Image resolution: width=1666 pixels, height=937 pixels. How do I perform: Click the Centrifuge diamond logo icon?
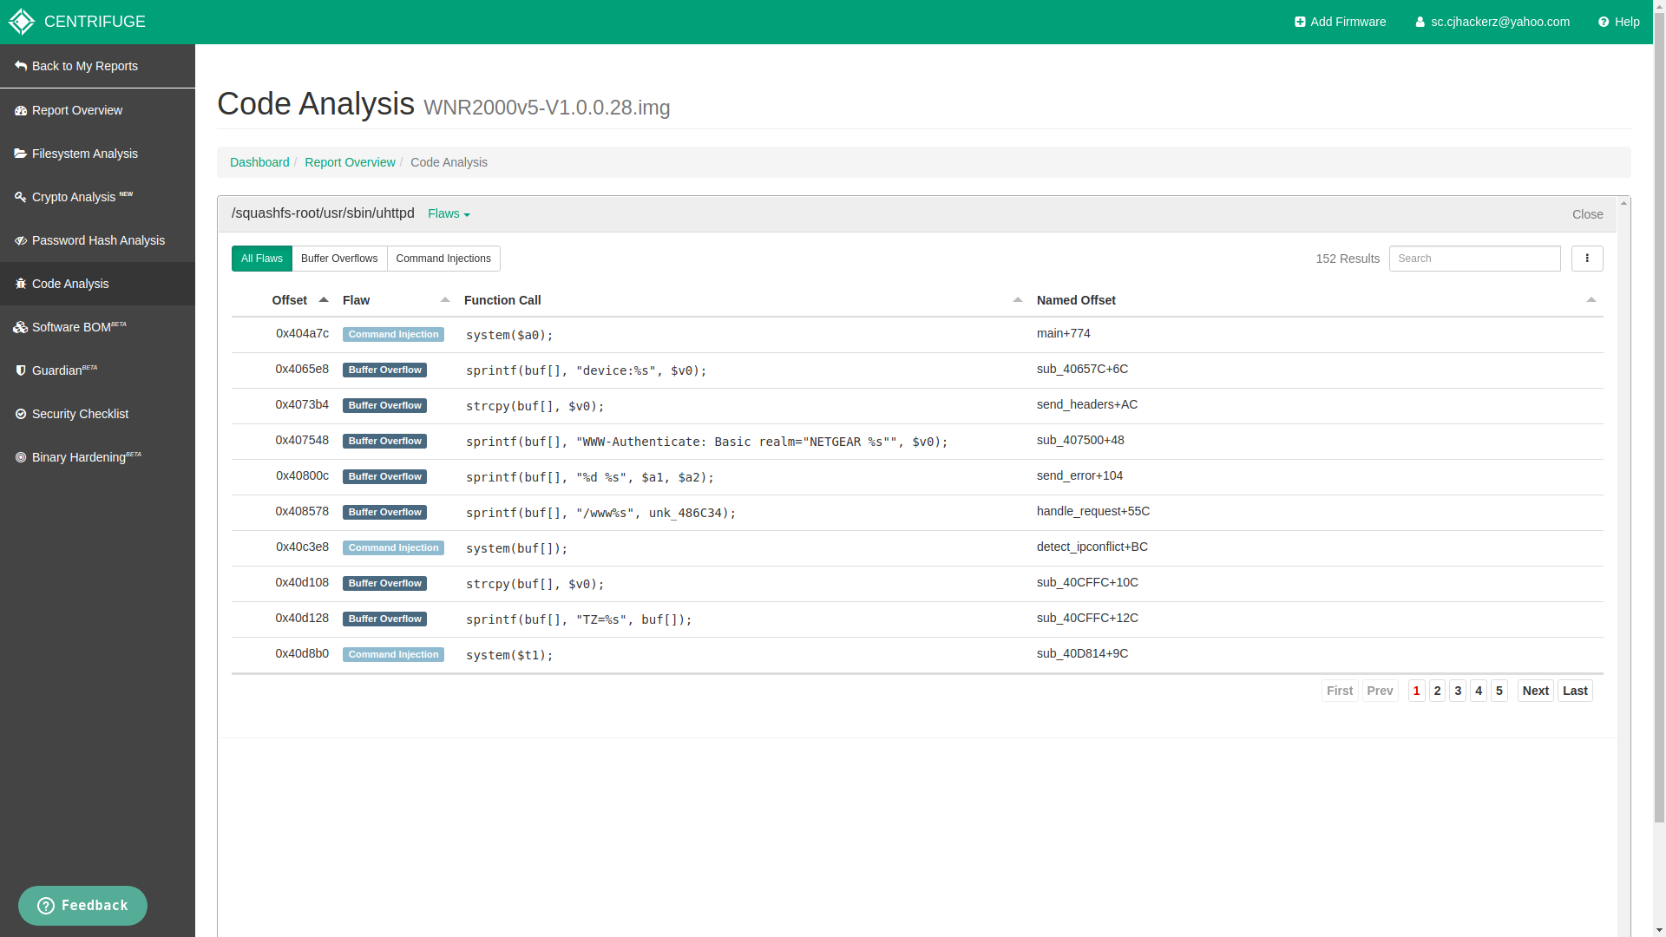coord(21,22)
